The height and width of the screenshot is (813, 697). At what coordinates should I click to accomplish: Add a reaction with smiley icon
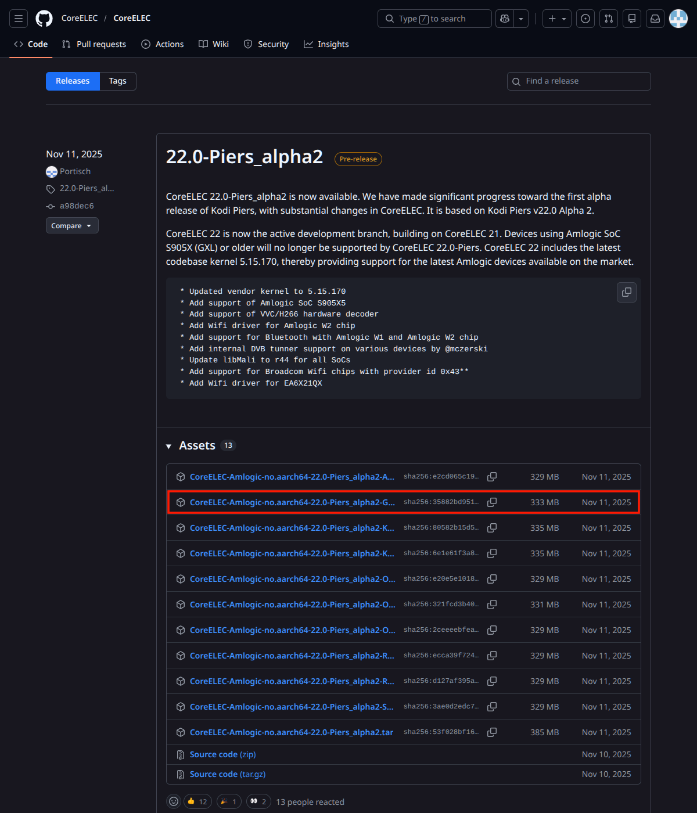click(x=174, y=801)
